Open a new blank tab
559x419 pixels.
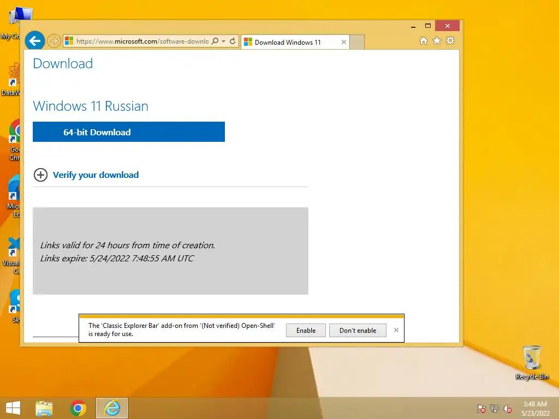[357, 42]
